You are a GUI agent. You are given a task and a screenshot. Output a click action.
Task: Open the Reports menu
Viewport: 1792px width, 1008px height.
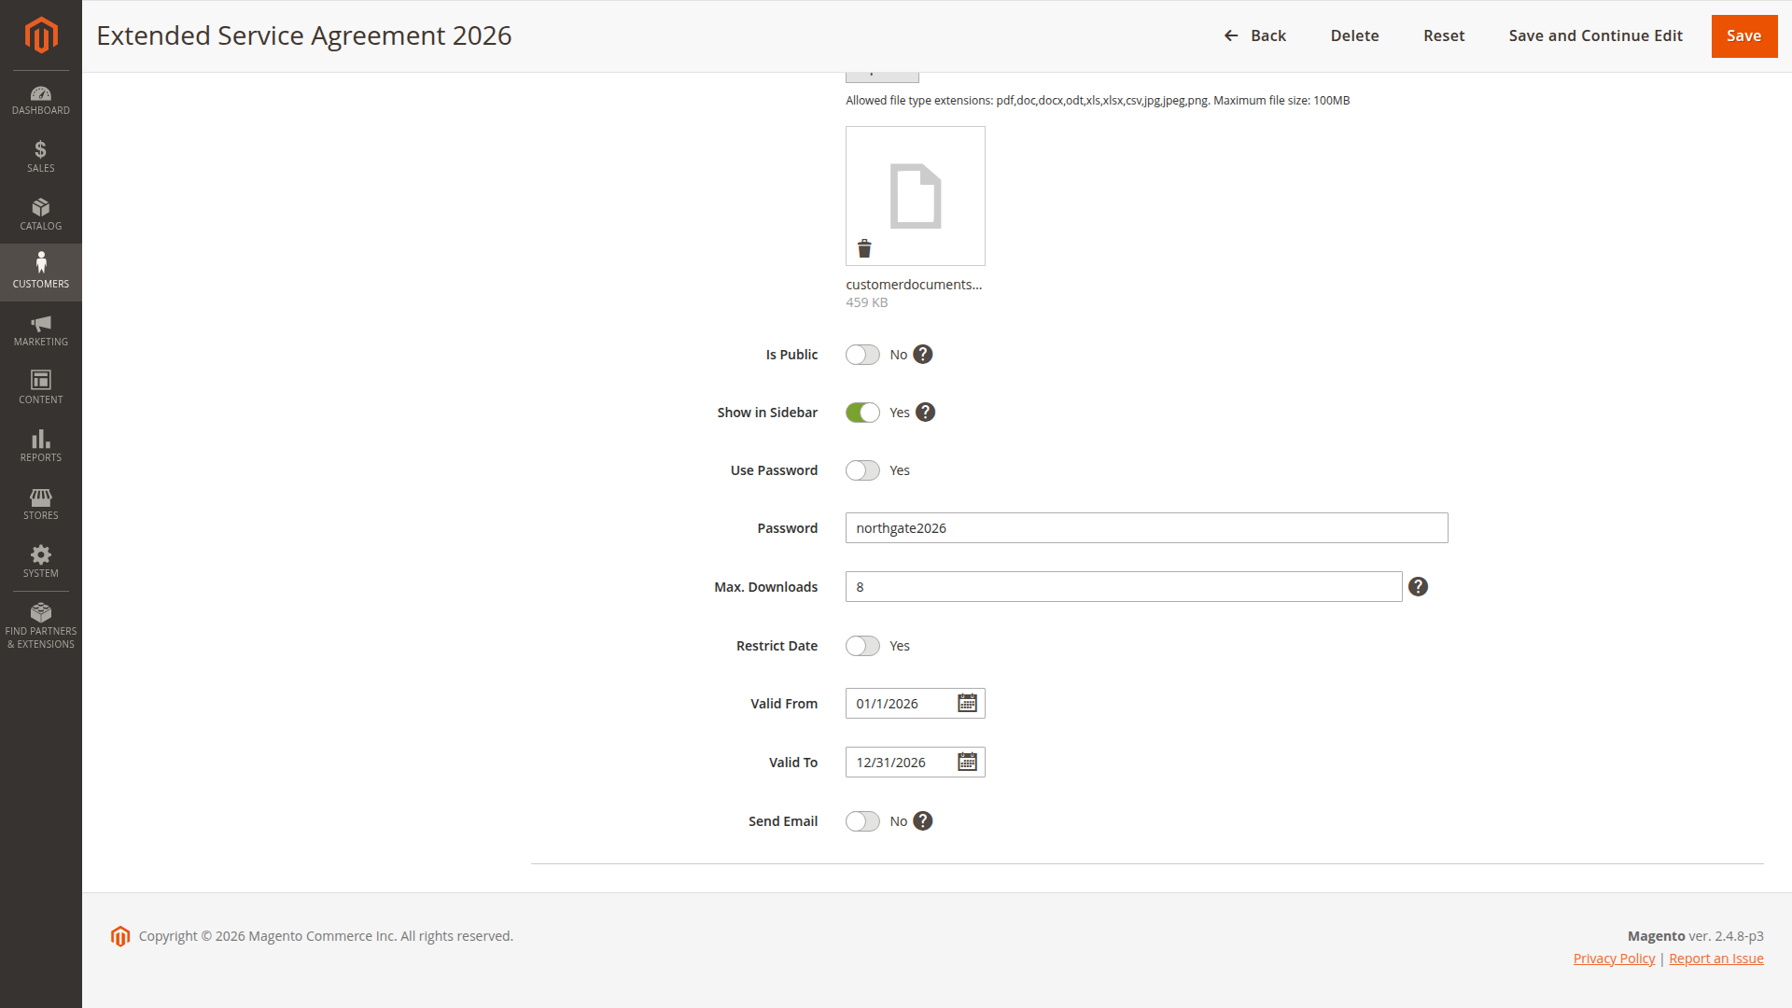tap(41, 446)
